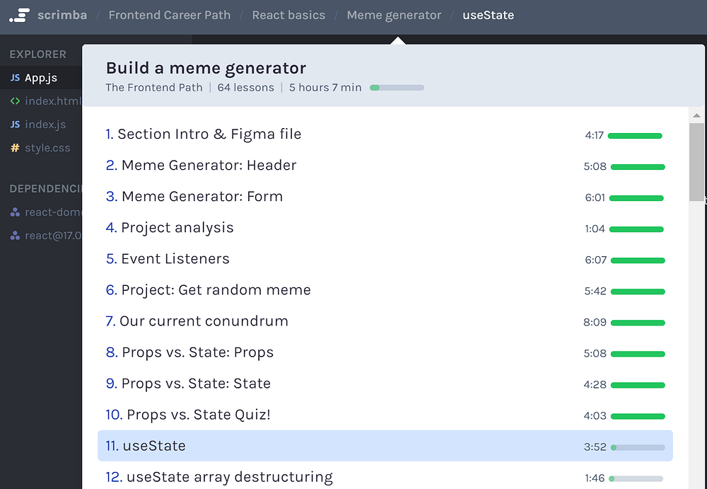Click the useState breadcrumb item

point(489,15)
